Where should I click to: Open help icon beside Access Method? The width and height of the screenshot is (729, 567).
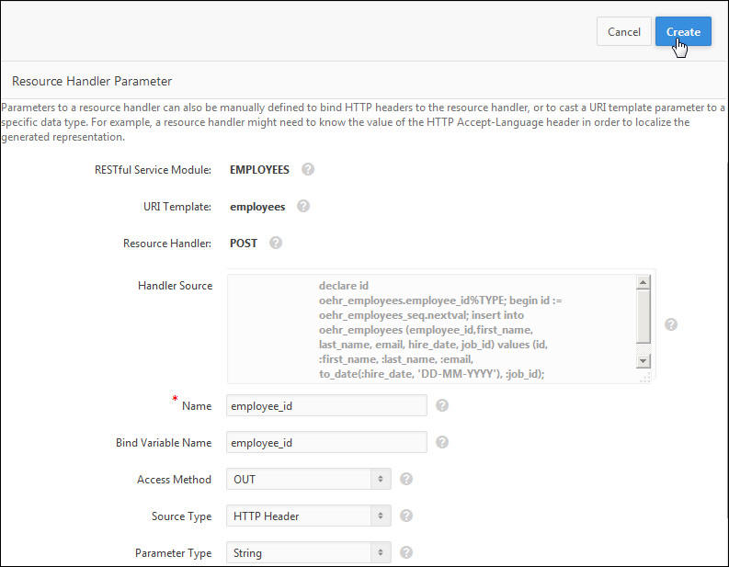point(406,479)
